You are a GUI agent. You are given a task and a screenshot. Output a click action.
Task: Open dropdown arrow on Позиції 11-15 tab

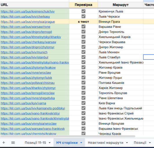(50, 143)
